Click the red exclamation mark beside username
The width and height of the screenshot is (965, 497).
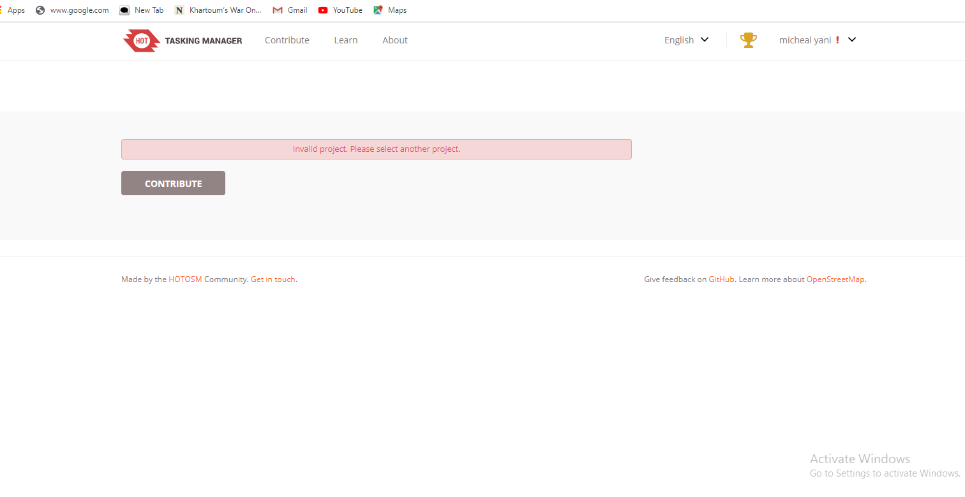tap(837, 40)
